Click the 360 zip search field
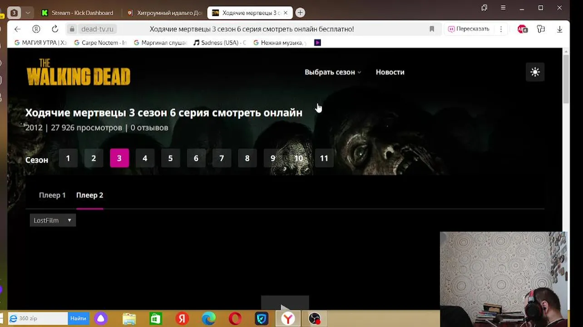583x327 pixels. pyautogui.click(x=38, y=318)
